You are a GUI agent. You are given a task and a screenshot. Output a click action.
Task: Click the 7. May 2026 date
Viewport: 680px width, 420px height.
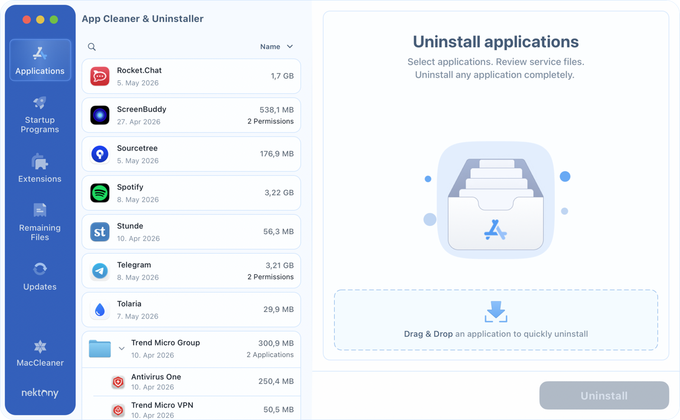[x=138, y=316]
